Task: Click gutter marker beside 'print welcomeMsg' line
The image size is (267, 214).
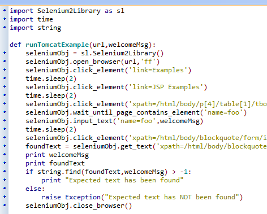Action: coord(5,154)
